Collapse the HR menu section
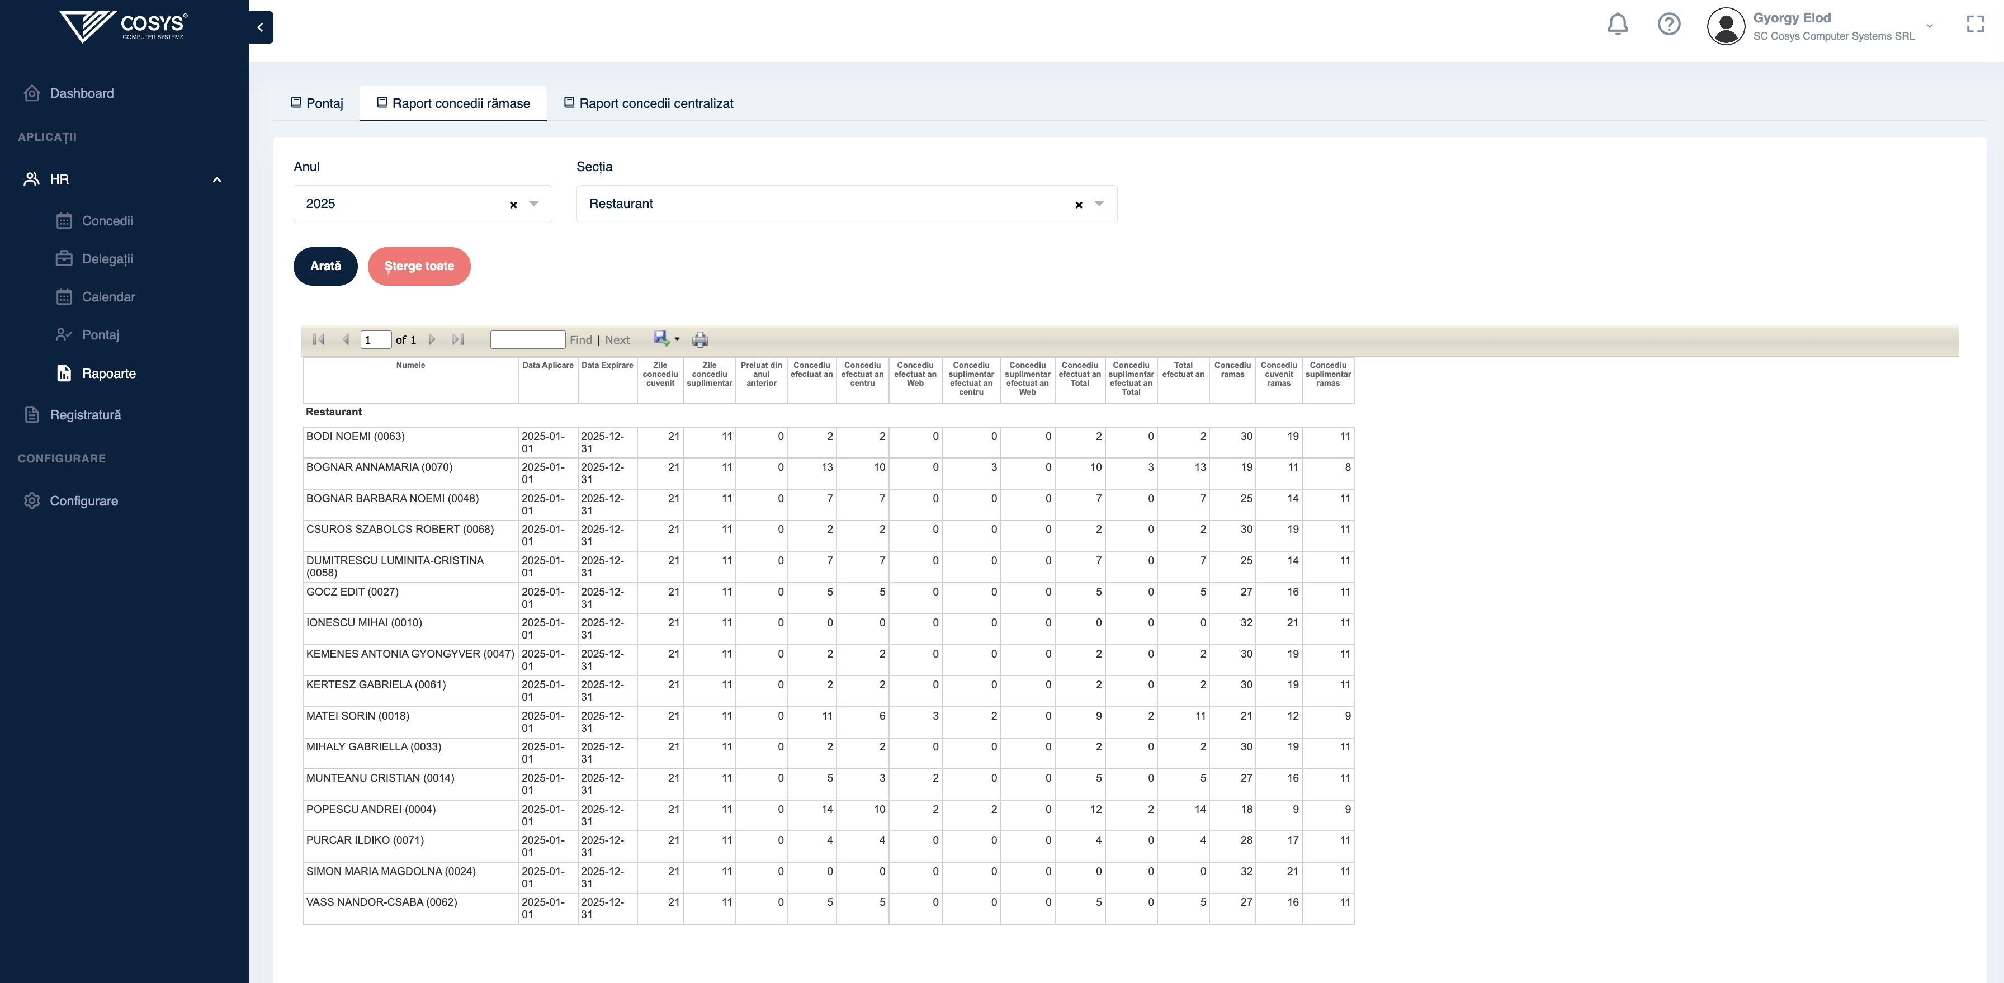Image resolution: width=2004 pixels, height=983 pixels. pyautogui.click(x=217, y=179)
